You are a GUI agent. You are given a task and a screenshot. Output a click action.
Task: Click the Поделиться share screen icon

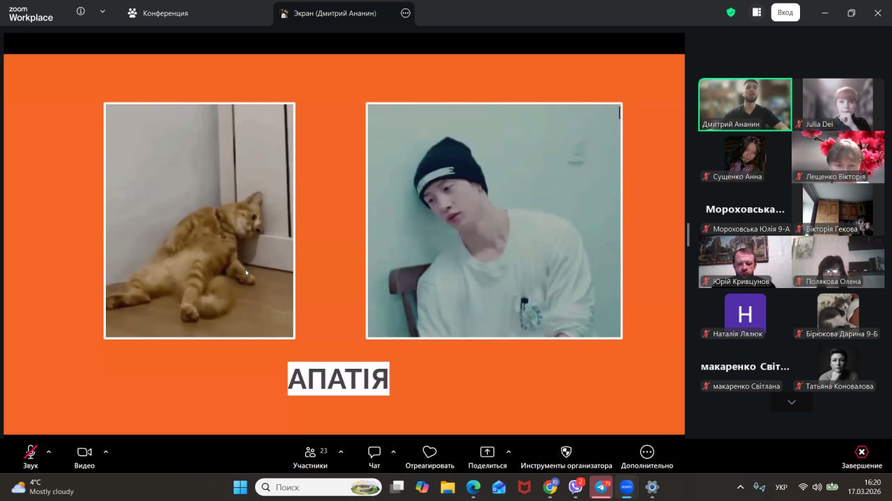tap(487, 453)
